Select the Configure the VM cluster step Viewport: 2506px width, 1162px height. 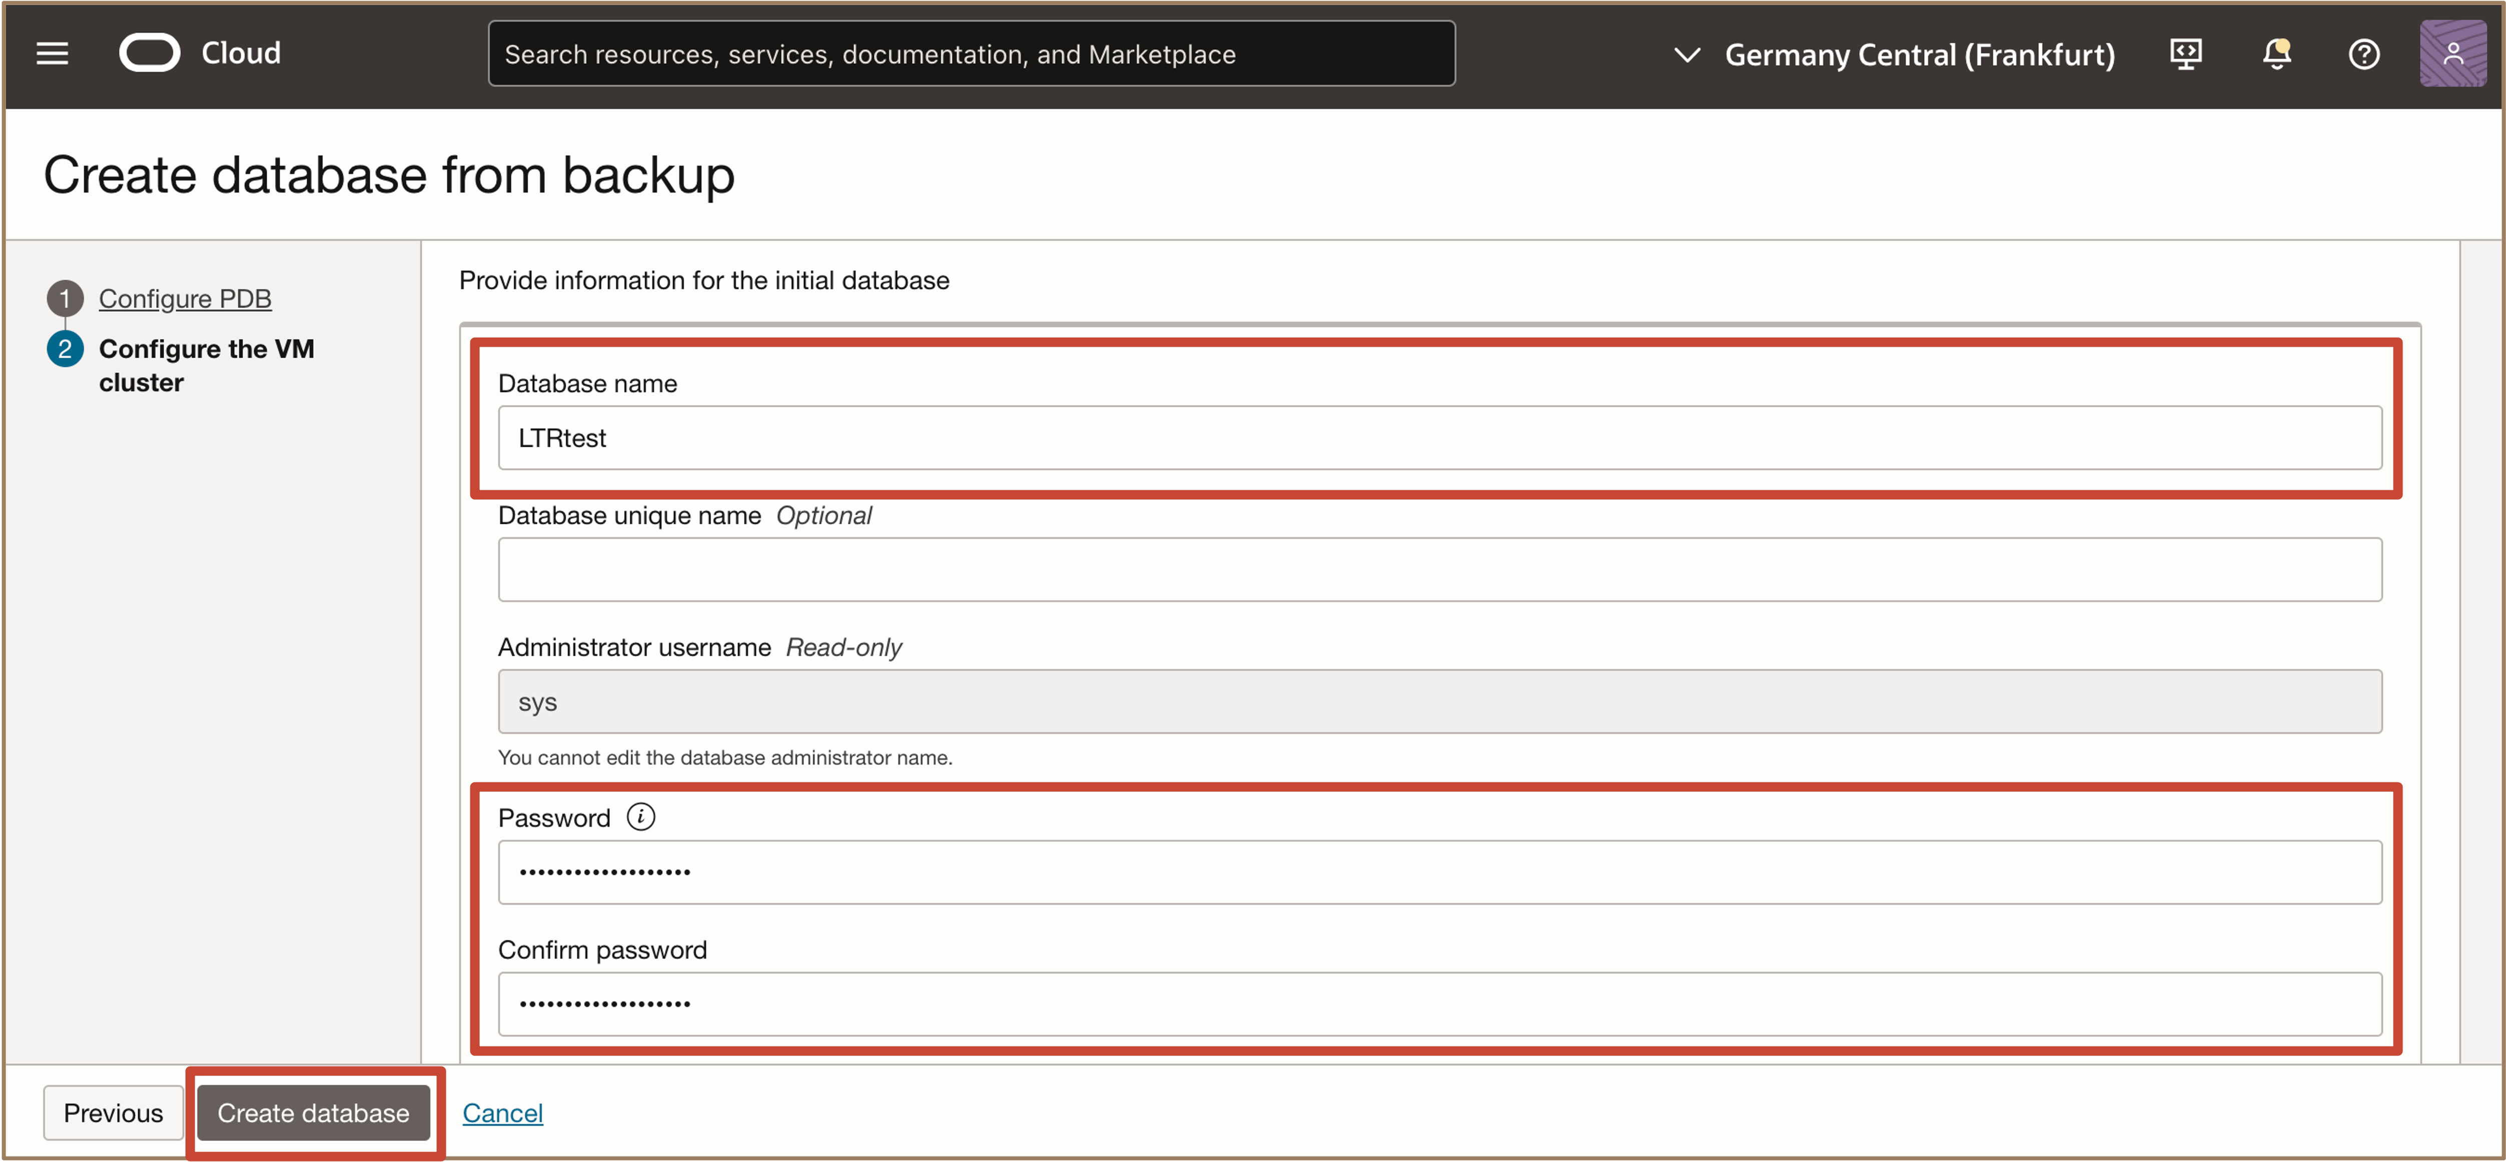pos(206,365)
